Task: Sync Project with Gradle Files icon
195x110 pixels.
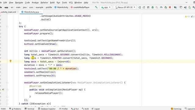Action: pos(185,7)
